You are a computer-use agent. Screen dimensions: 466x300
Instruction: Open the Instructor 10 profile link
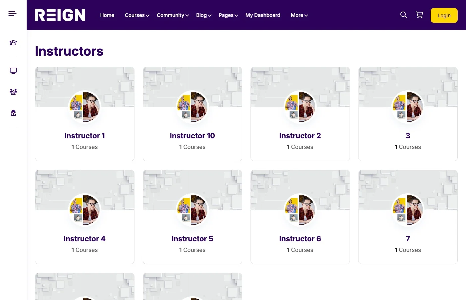[x=192, y=136]
